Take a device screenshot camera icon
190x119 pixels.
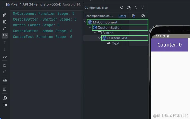pos(5,98)
